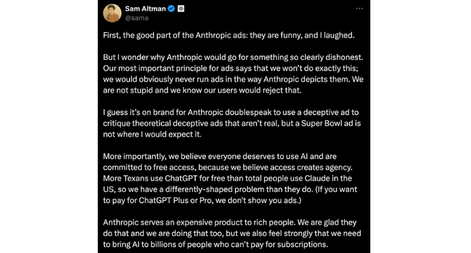Click the blue verified checkmark badge
The image size is (471, 253).
click(x=171, y=9)
